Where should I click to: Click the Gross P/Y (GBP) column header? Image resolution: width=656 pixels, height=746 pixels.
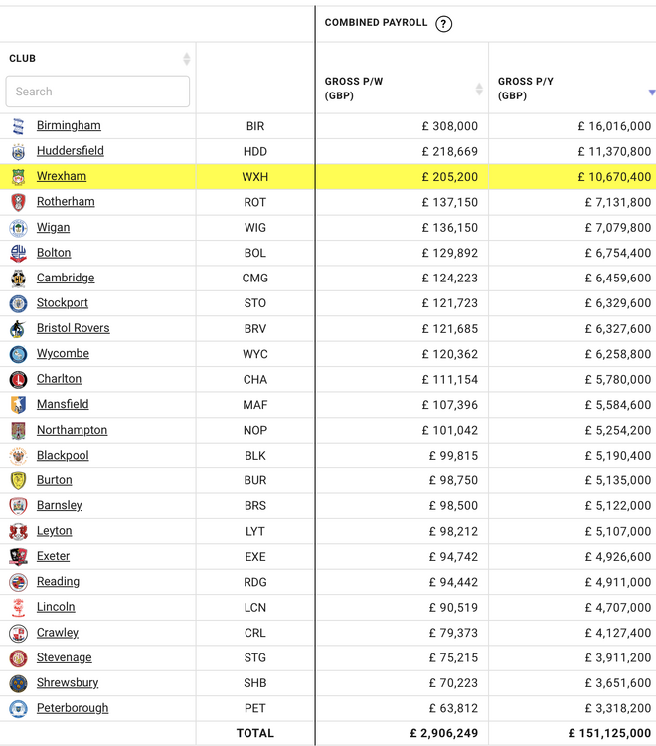click(527, 89)
